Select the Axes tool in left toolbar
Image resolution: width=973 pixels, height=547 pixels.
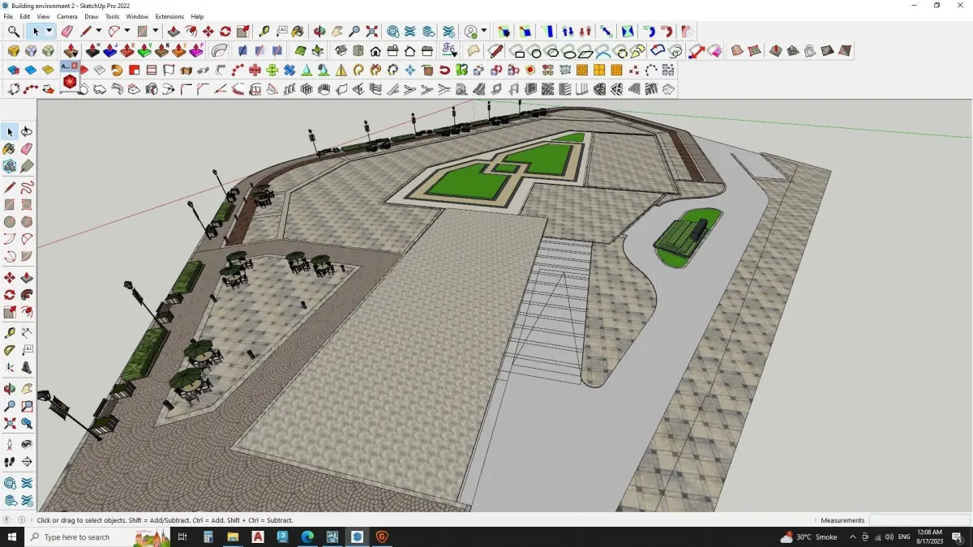10,367
